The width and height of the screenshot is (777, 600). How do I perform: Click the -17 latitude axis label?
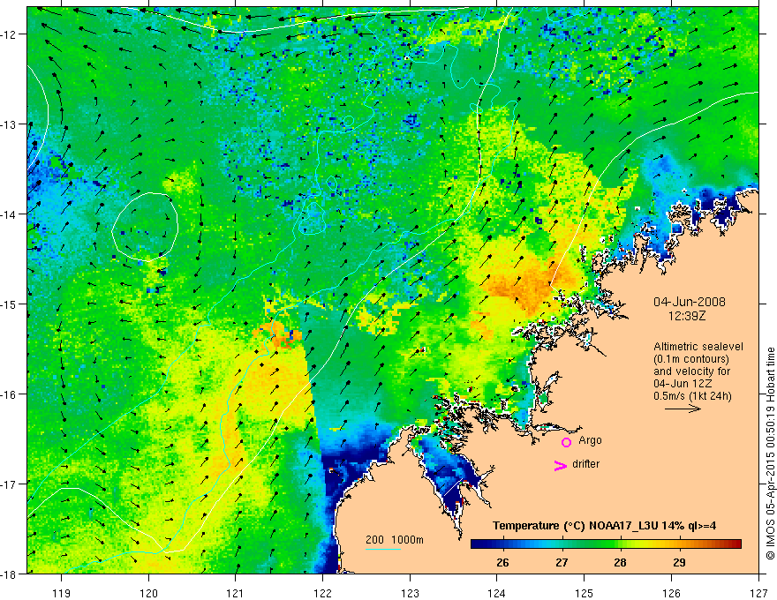[x=9, y=484]
